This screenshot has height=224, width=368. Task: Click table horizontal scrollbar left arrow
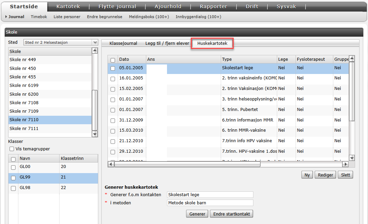coord(111,164)
